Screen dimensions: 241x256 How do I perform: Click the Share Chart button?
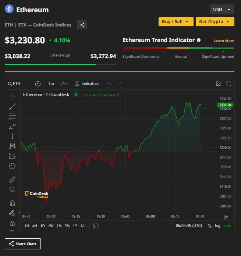23,243
